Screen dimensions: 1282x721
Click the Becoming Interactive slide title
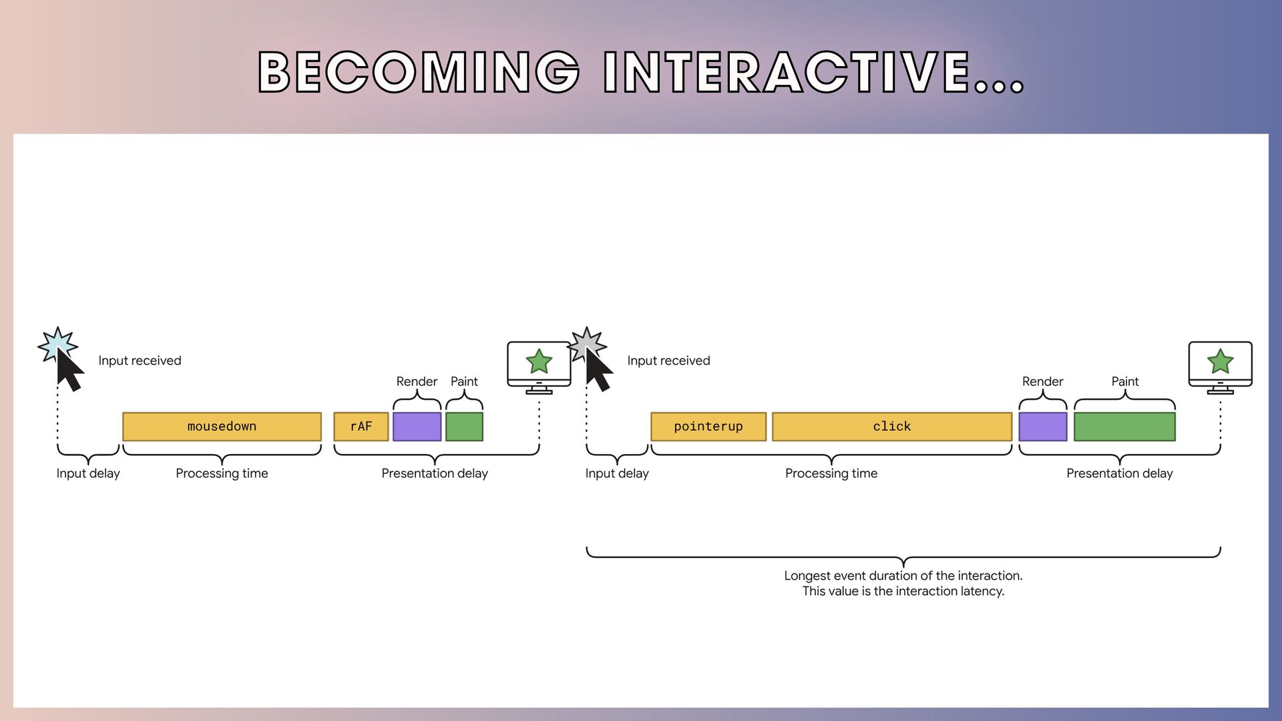(641, 72)
